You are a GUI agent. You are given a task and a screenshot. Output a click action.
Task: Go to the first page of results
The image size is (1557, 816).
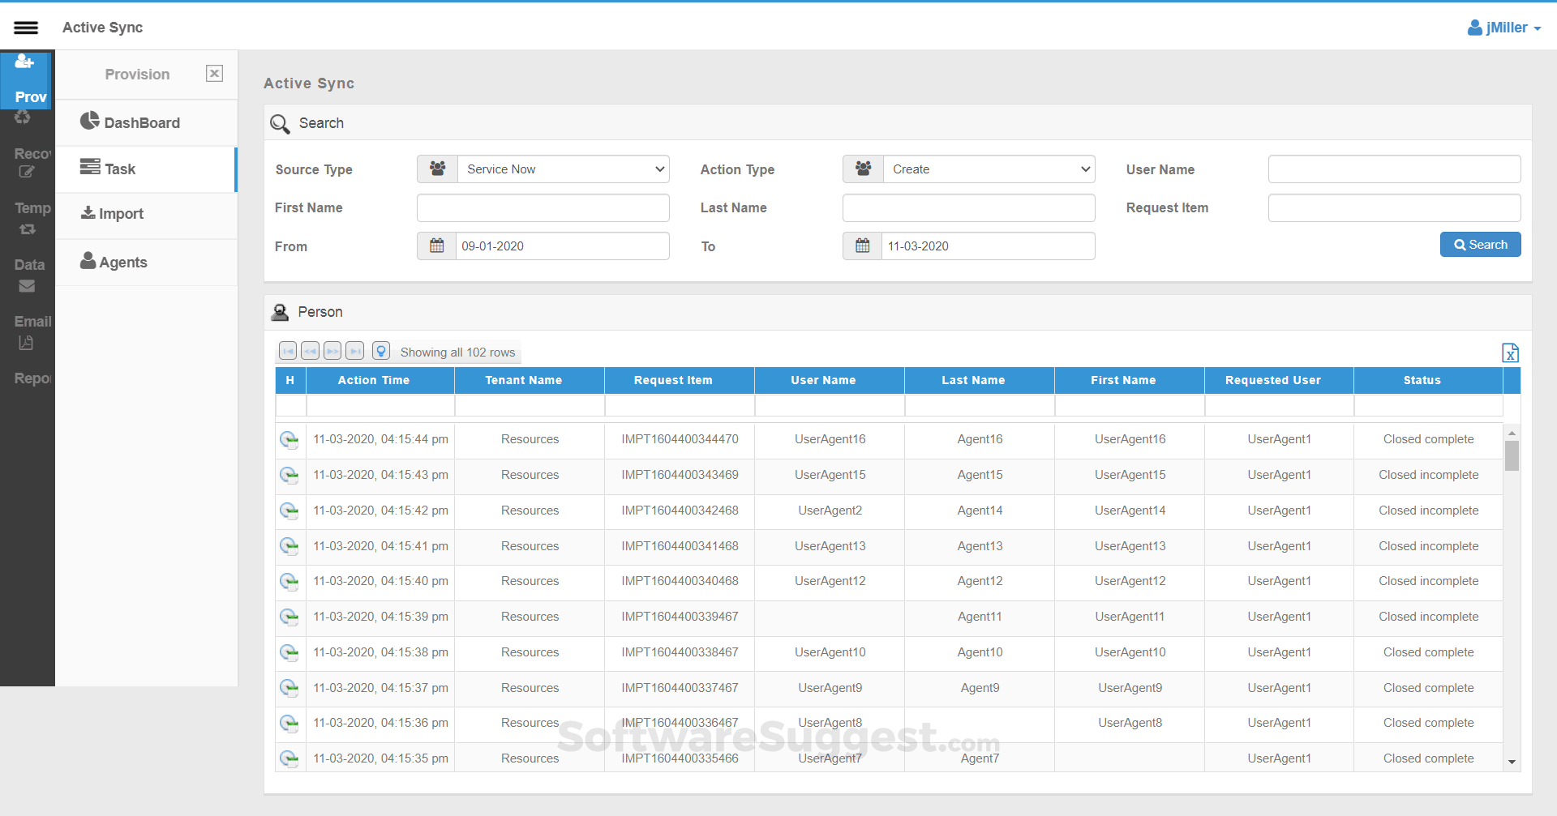[288, 351]
